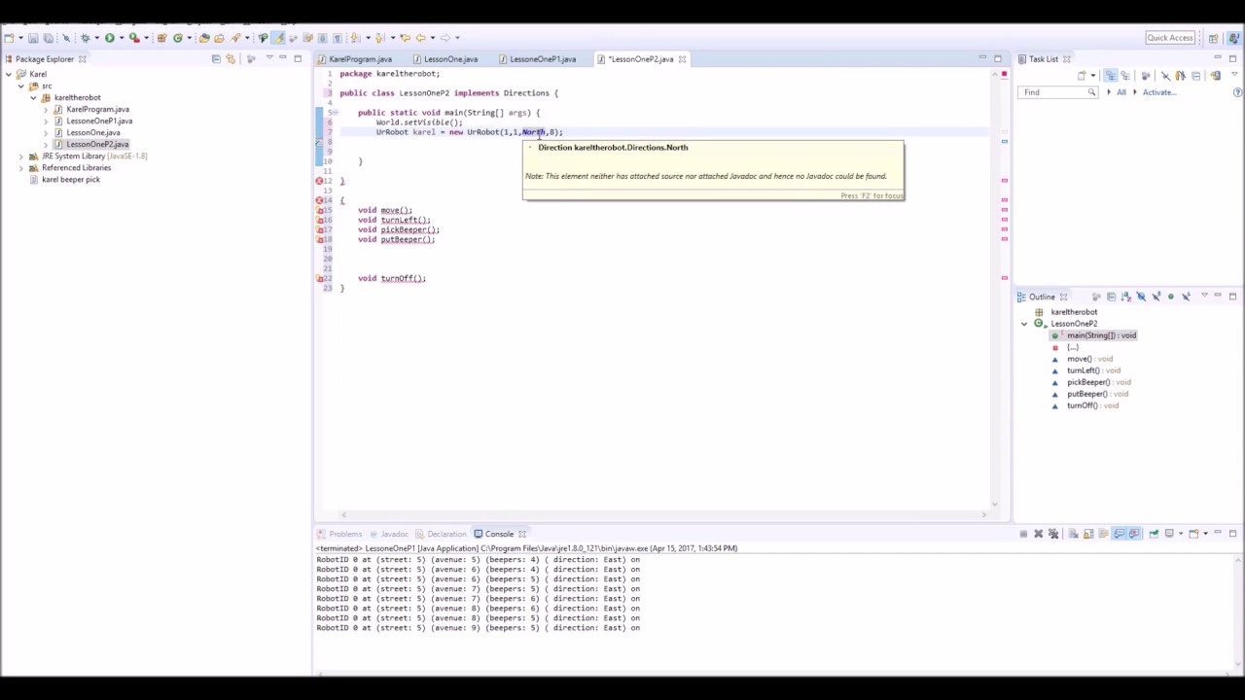The height and width of the screenshot is (700, 1245).
Task: Select karel beeper pick file
Action: (x=70, y=179)
